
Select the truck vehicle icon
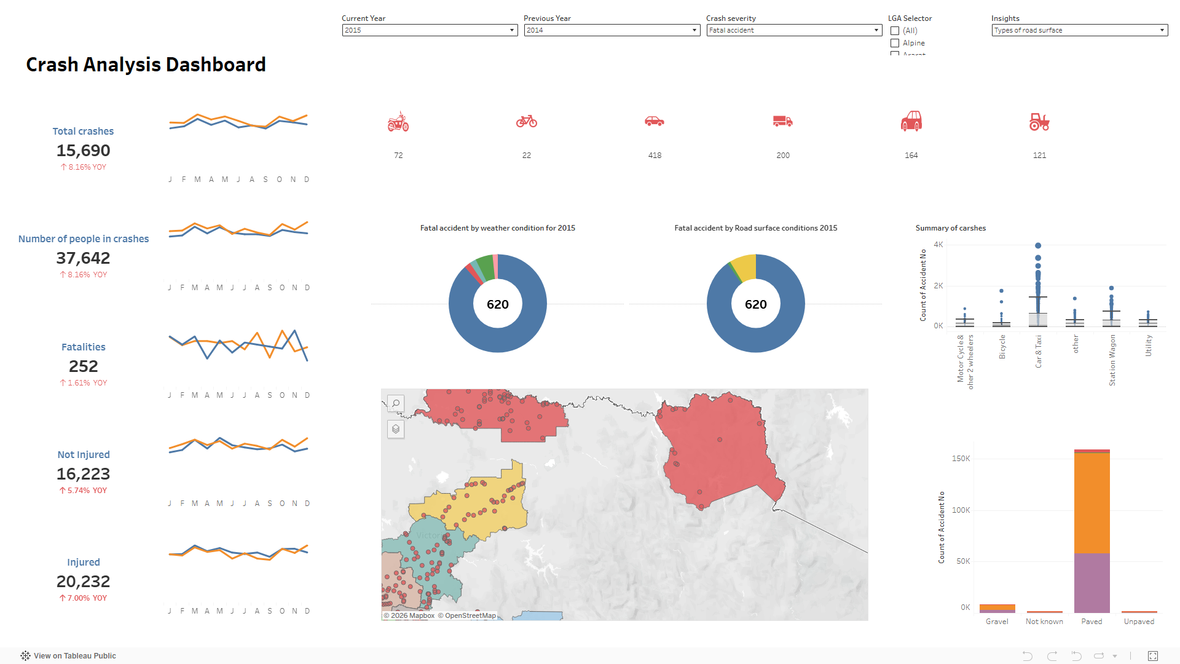(x=782, y=122)
